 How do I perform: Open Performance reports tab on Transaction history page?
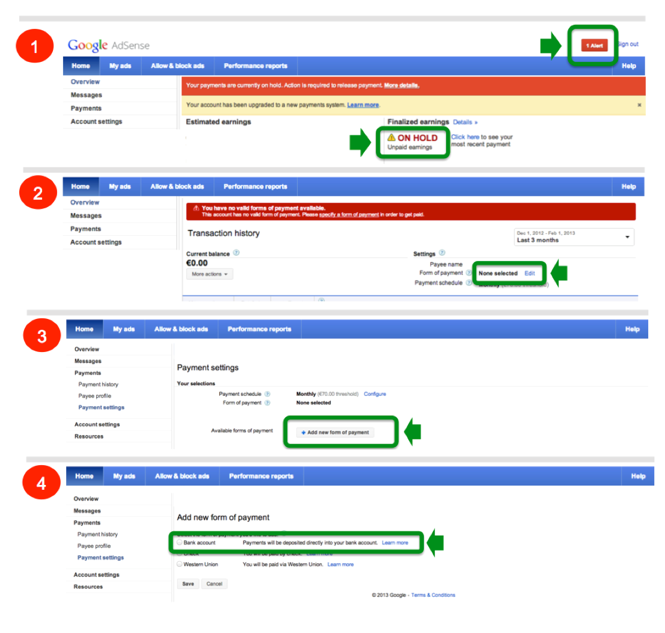(256, 187)
